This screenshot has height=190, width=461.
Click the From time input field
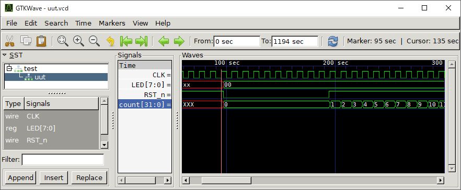pyautogui.click(x=237, y=41)
